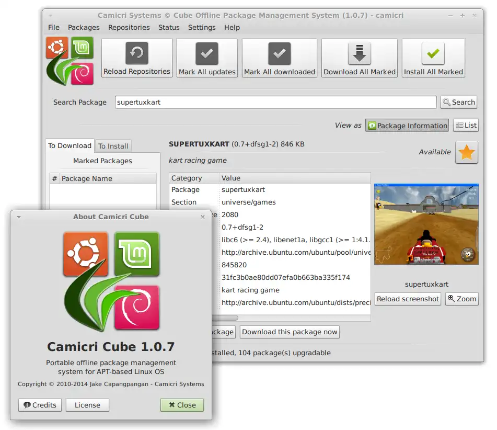Click the Reload screenshot button
This screenshot has height=430, width=497.
click(x=408, y=299)
